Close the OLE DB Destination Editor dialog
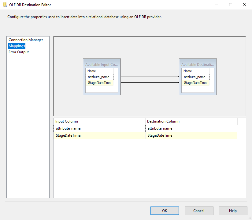The height and width of the screenshot is (220, 252). [x=245, y=5]
